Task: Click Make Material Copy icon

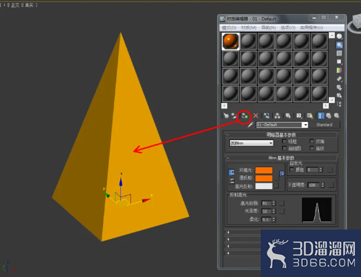Action: pyautogui.click(x=267, y=116)
